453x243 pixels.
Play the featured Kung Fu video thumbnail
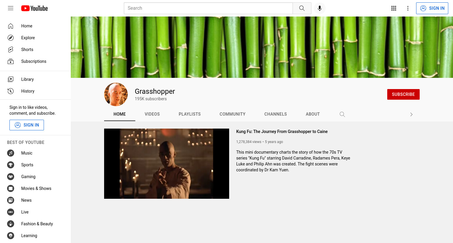(167, 164)
